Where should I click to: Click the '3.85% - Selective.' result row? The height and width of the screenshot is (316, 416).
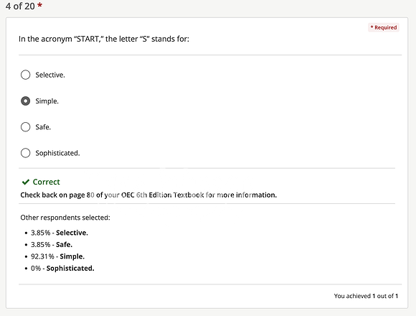[x=59, y=233]
